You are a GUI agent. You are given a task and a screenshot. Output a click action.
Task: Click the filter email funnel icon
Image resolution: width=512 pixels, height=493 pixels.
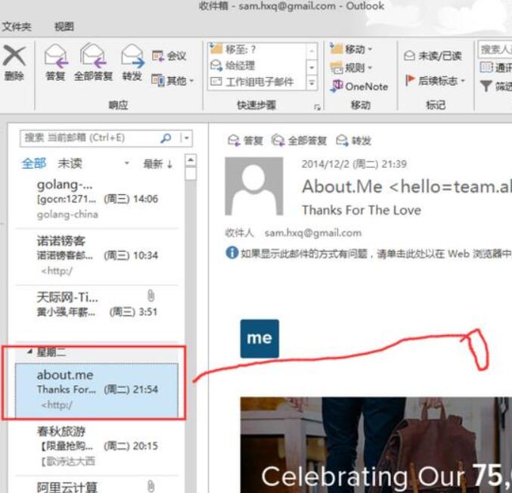[x=486, y=86]
